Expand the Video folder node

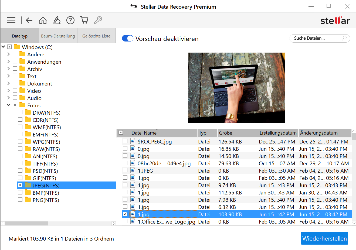9,91
